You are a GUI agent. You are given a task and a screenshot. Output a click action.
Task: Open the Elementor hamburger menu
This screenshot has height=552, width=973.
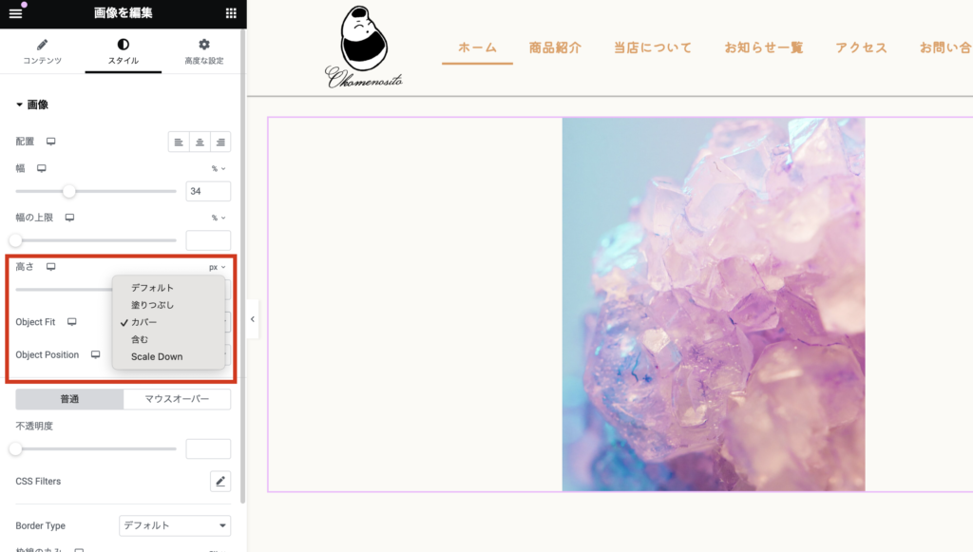(15, 13)
